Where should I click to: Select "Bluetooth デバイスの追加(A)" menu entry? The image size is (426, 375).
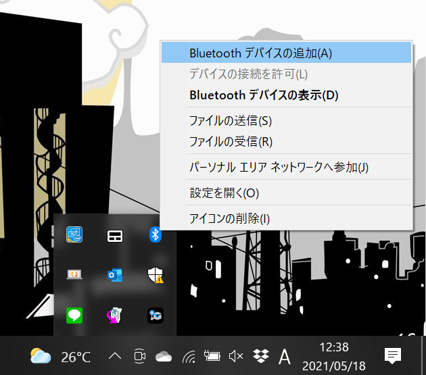pyautogui.click(x=286, y=53)
